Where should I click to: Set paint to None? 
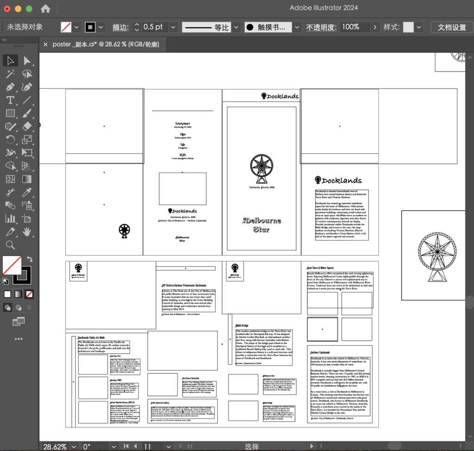coord(29,294)
